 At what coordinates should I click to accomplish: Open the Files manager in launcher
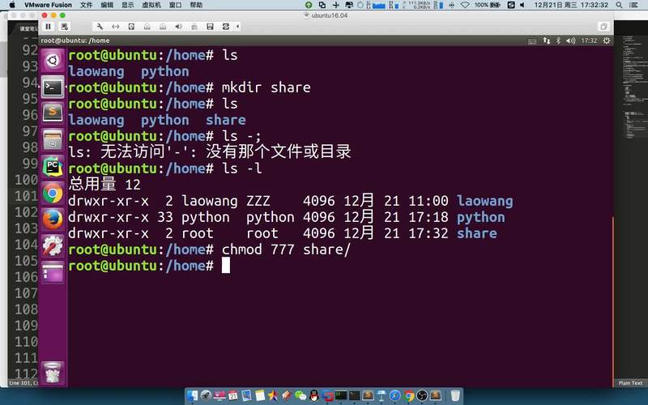pyautogui.click(x=53, y=139)
